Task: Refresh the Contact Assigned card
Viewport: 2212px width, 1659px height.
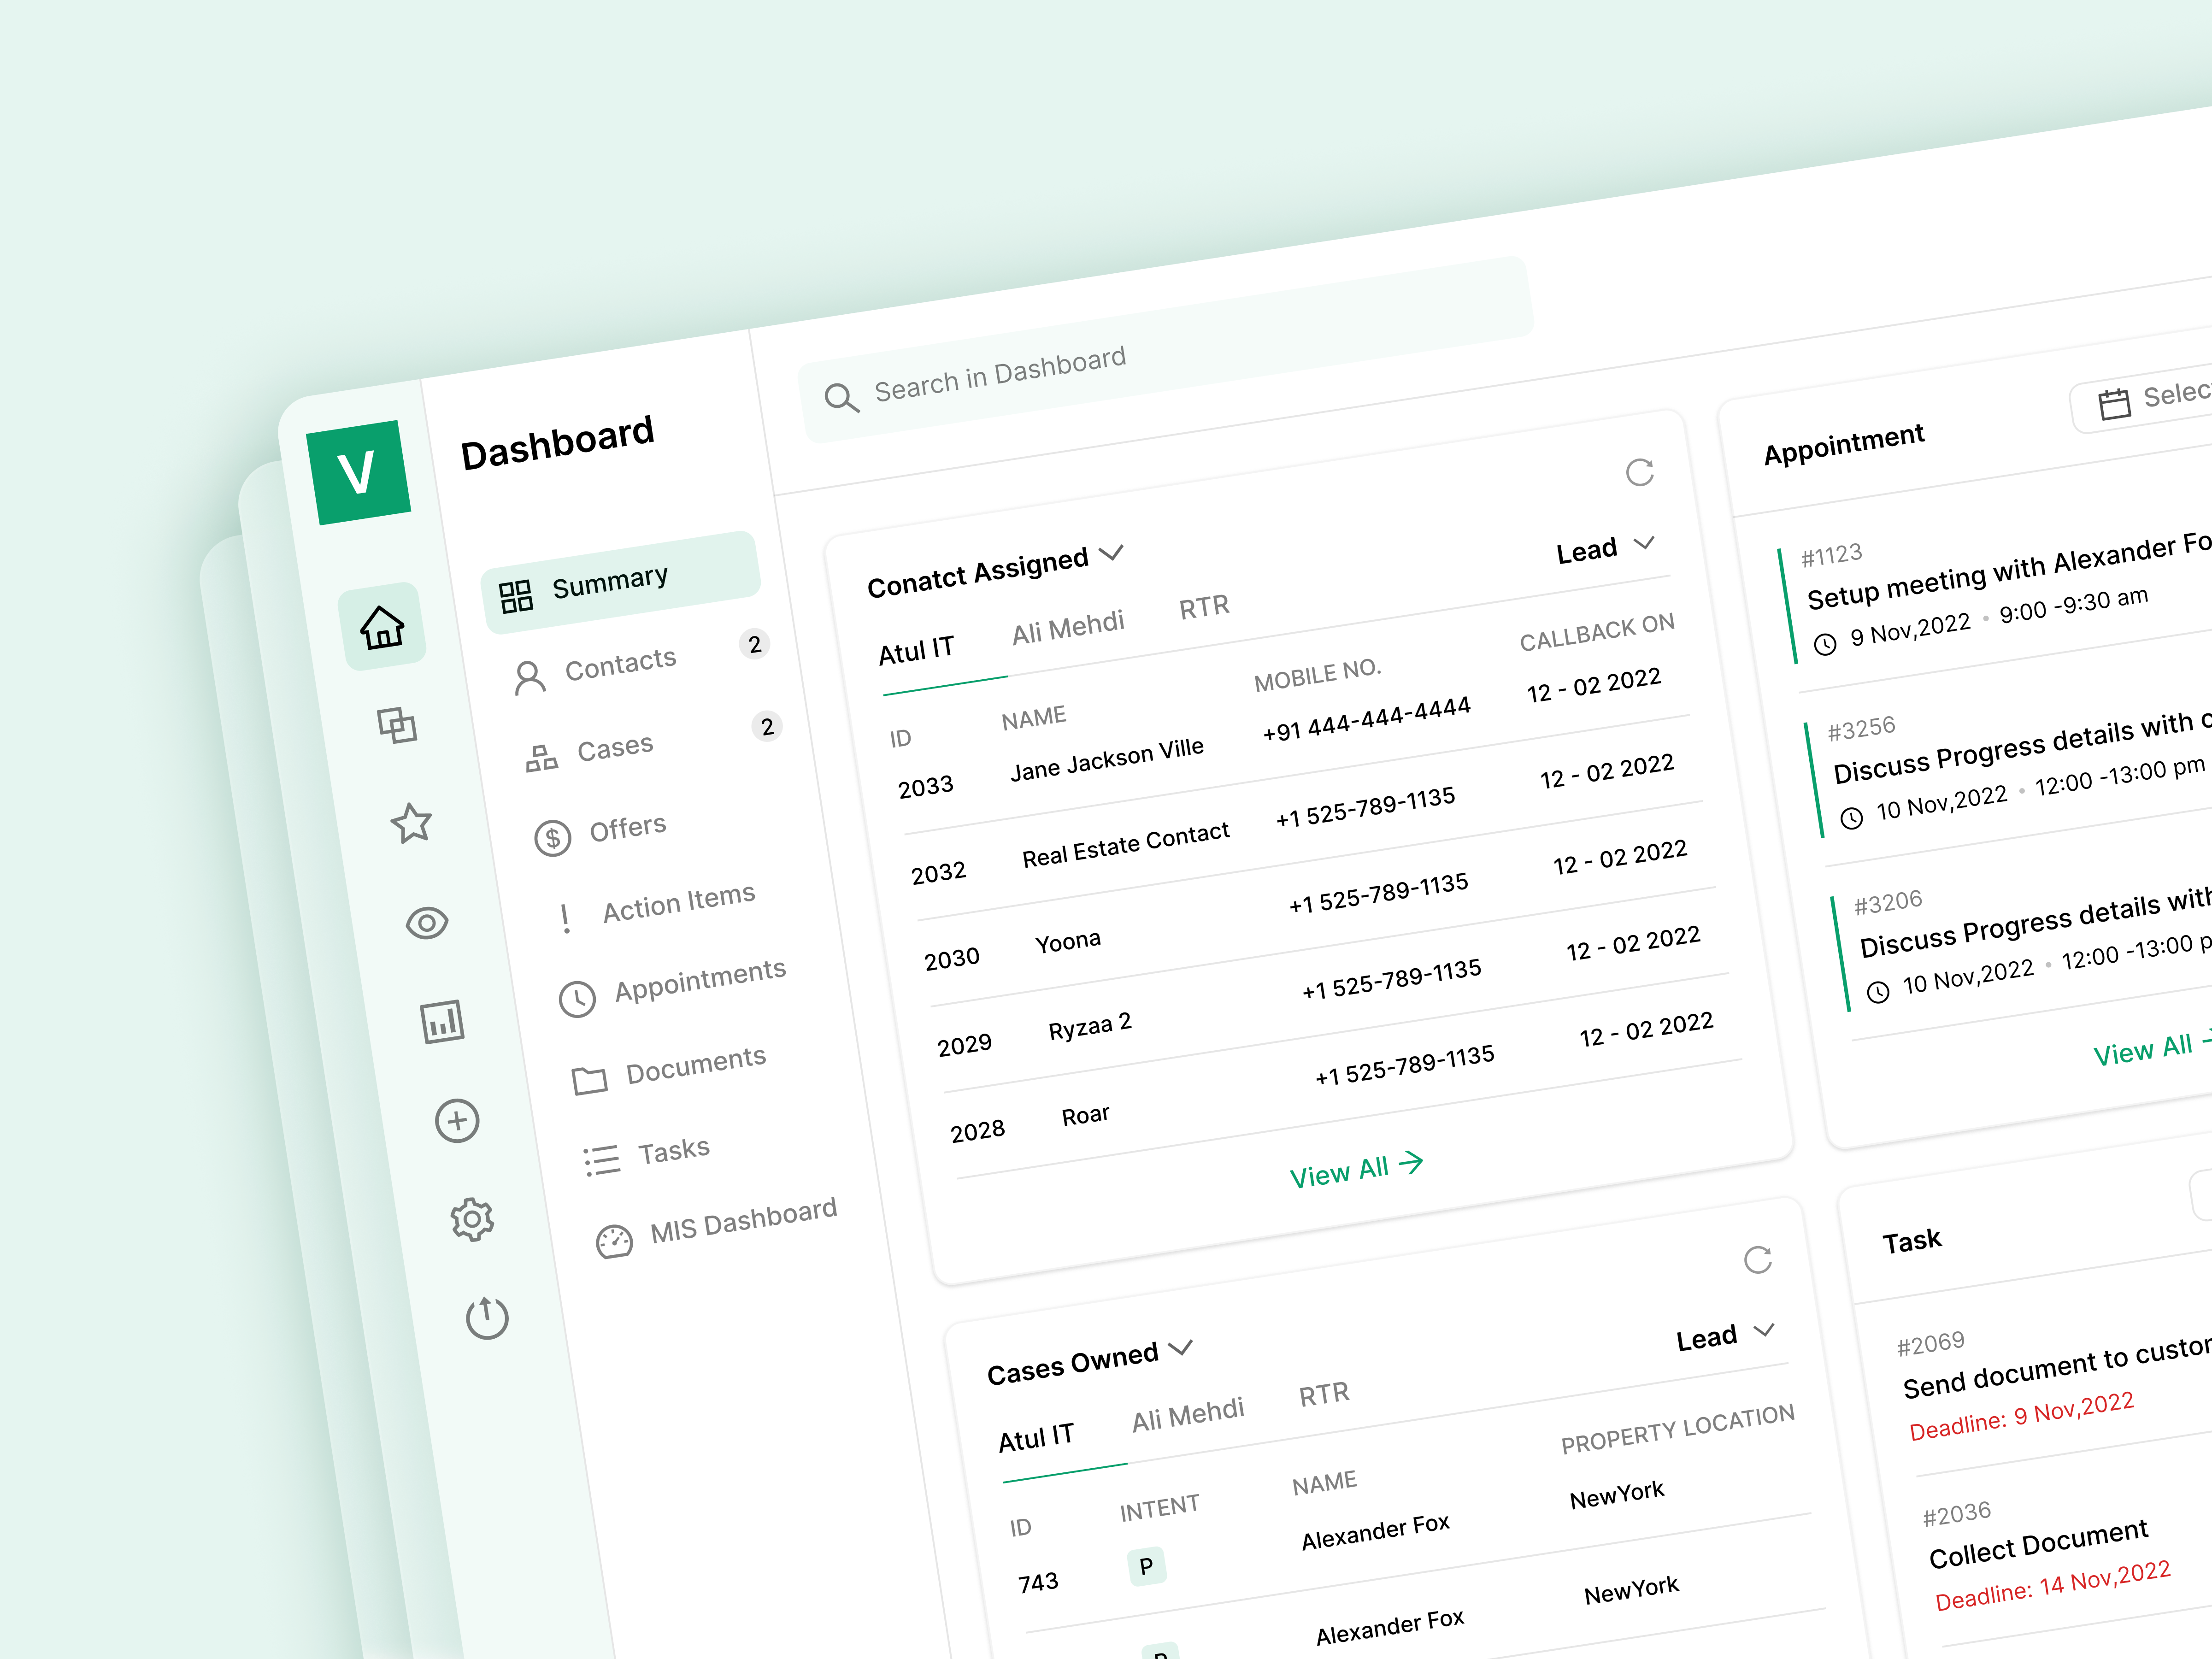Action: coord(1640,472)
